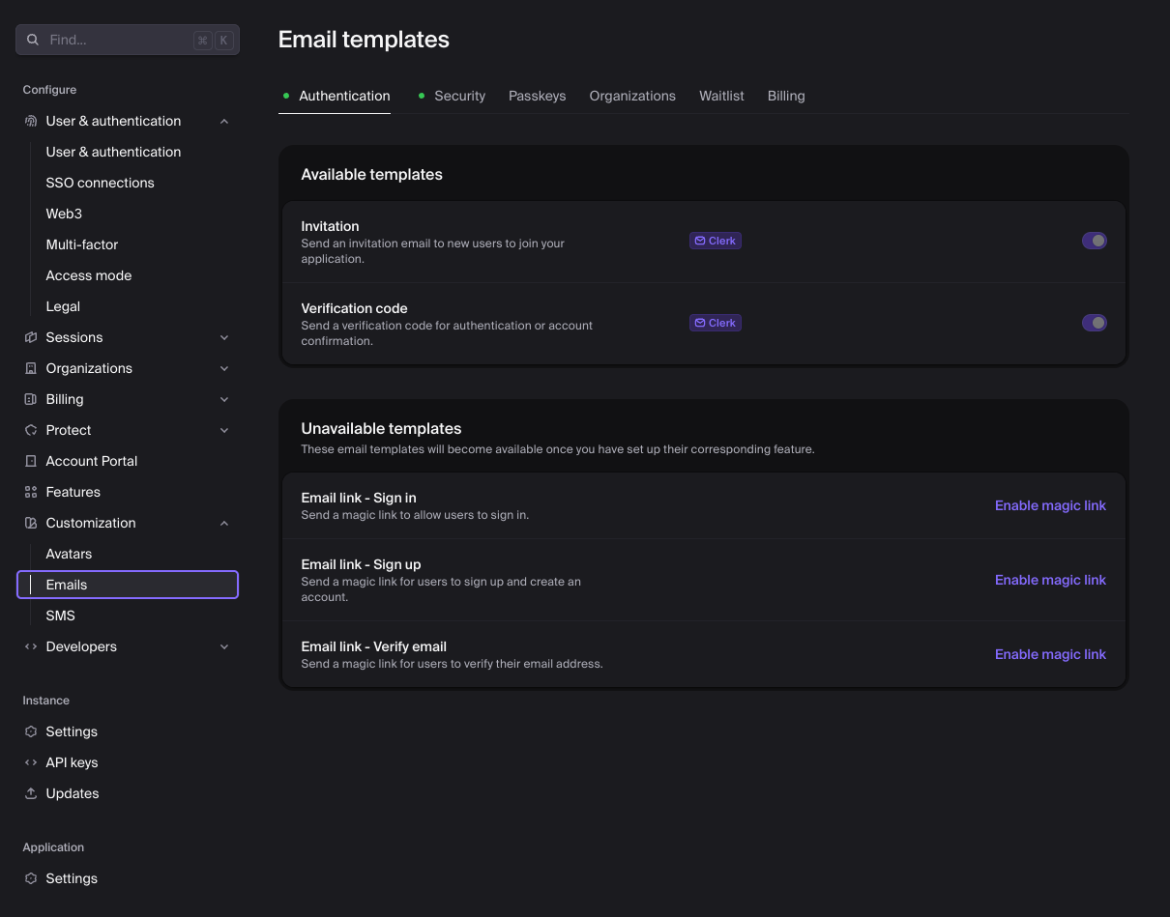The image size is (1170, 917).
Task: Collapse the Customization section chevron
Action: (224, 523)
